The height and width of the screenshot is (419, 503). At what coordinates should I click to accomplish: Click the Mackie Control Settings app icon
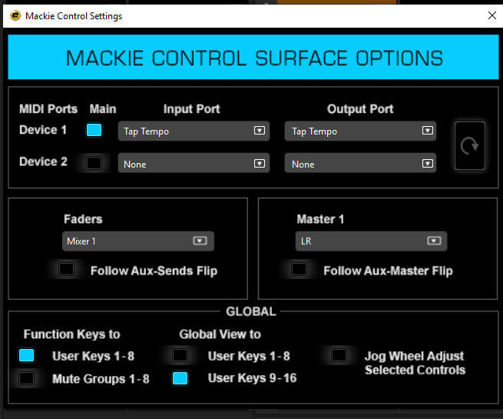coord(15,15)
